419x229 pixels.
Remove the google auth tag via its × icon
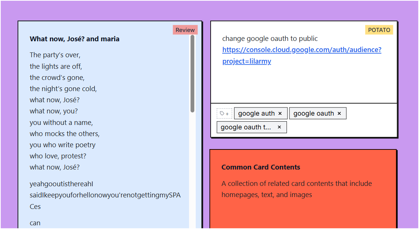pos(280,113)
